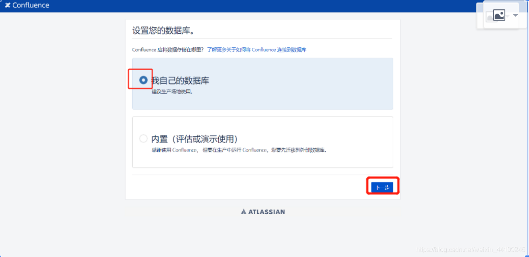529x257 pixels.
Task: Open the link about connecting Confluence to database
Action: click(x=257, y=50)
